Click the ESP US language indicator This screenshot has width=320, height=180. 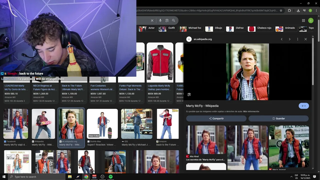point(296,177)
